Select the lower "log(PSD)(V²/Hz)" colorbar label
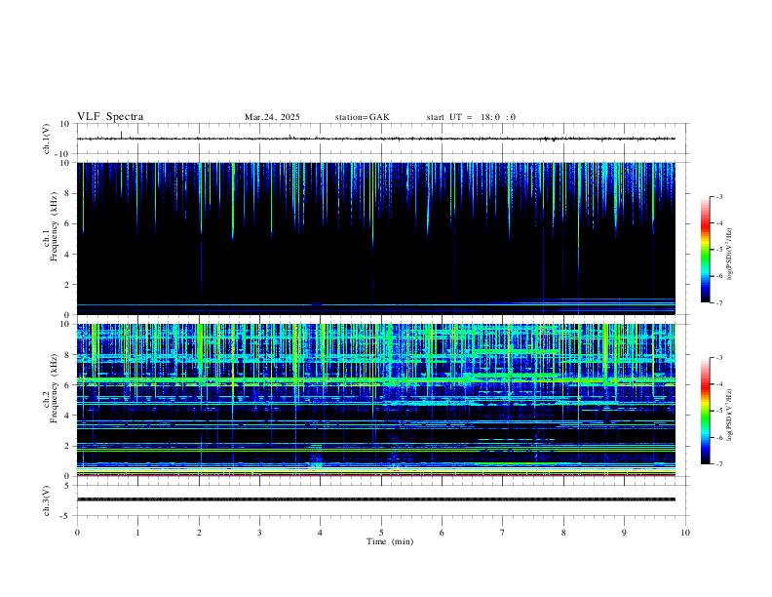772x597 pixels. [x=729, y=415]
